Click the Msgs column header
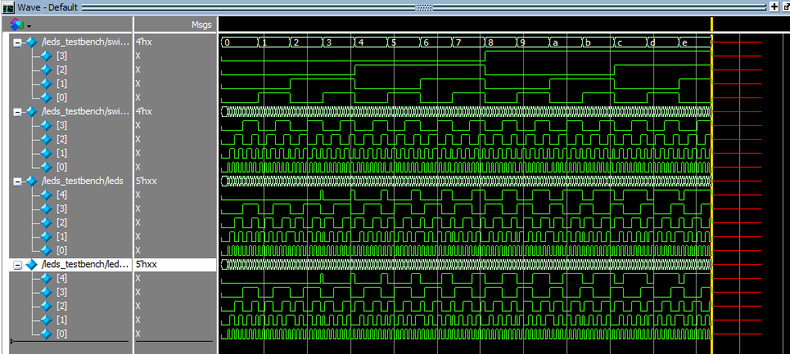The image size is (790, 354). pyautogui.click(x=201, y=25)
